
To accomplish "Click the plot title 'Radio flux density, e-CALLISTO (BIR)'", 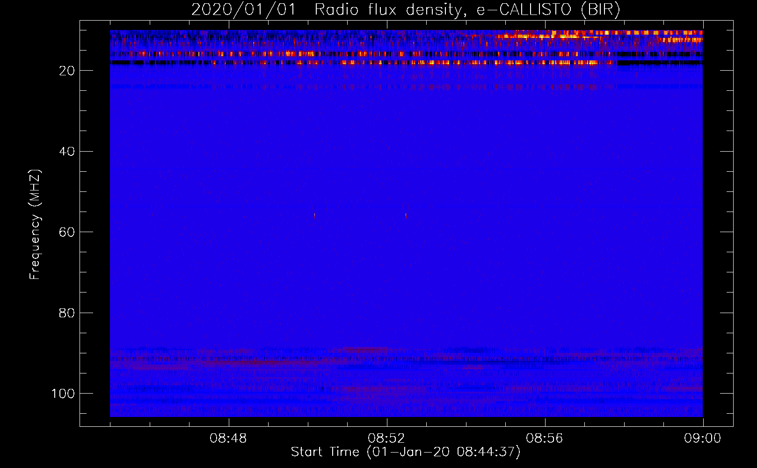I will (x=467, y=10).
